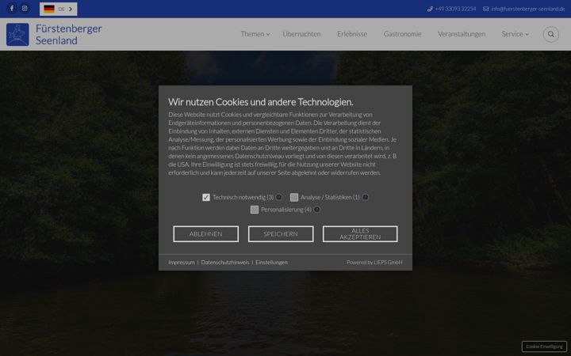This screenshot has width=571, height=356.
Task: Email info@fuerstenberger-seenland.de link
Action: pos(524,9)
